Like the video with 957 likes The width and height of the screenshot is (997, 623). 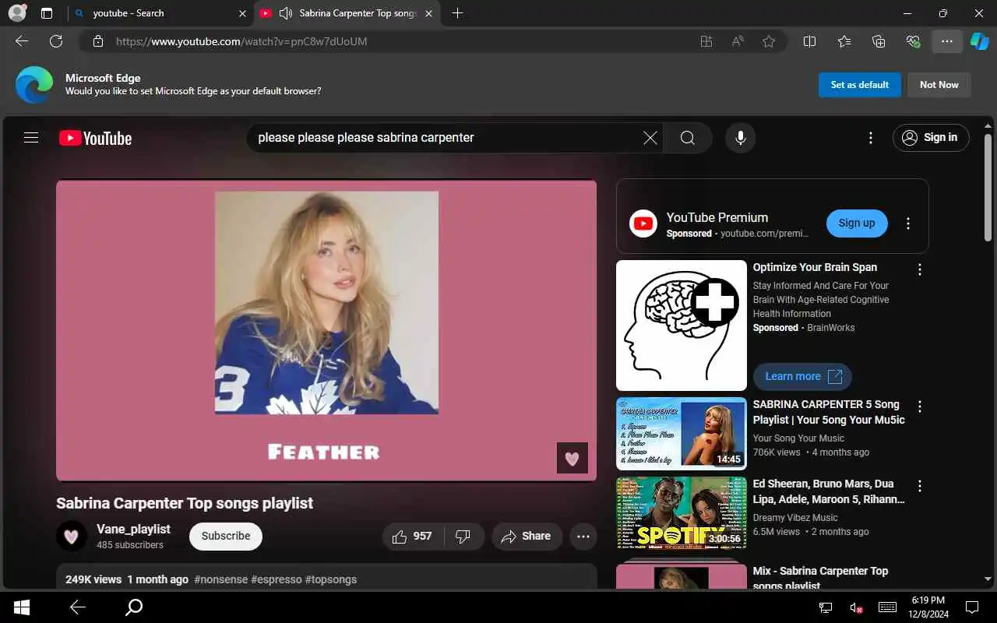tap(412, 536)
